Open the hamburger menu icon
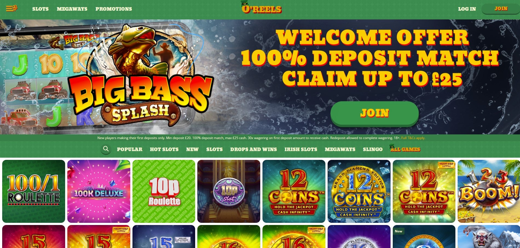 (x=11, y=8)
